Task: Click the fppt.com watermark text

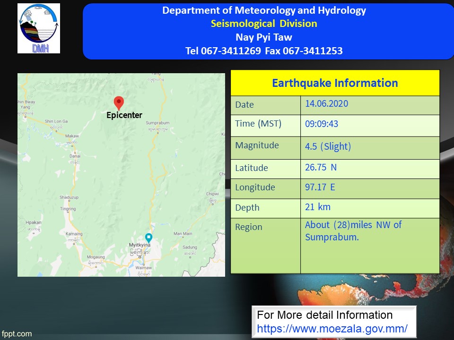Action: [x=17, y=334]
